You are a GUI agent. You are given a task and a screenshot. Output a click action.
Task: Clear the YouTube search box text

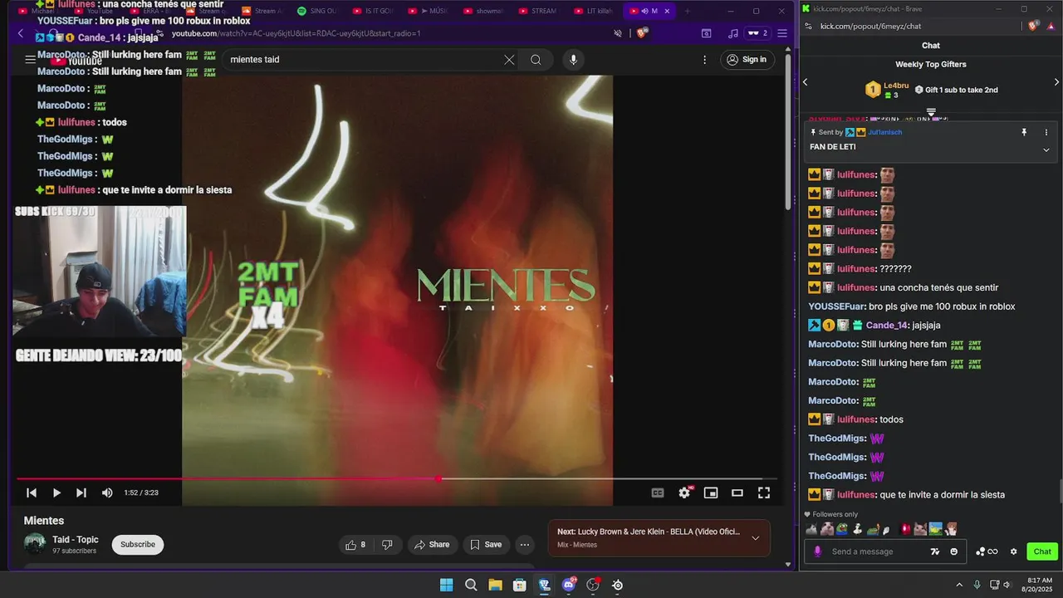(x=509, y=60)
